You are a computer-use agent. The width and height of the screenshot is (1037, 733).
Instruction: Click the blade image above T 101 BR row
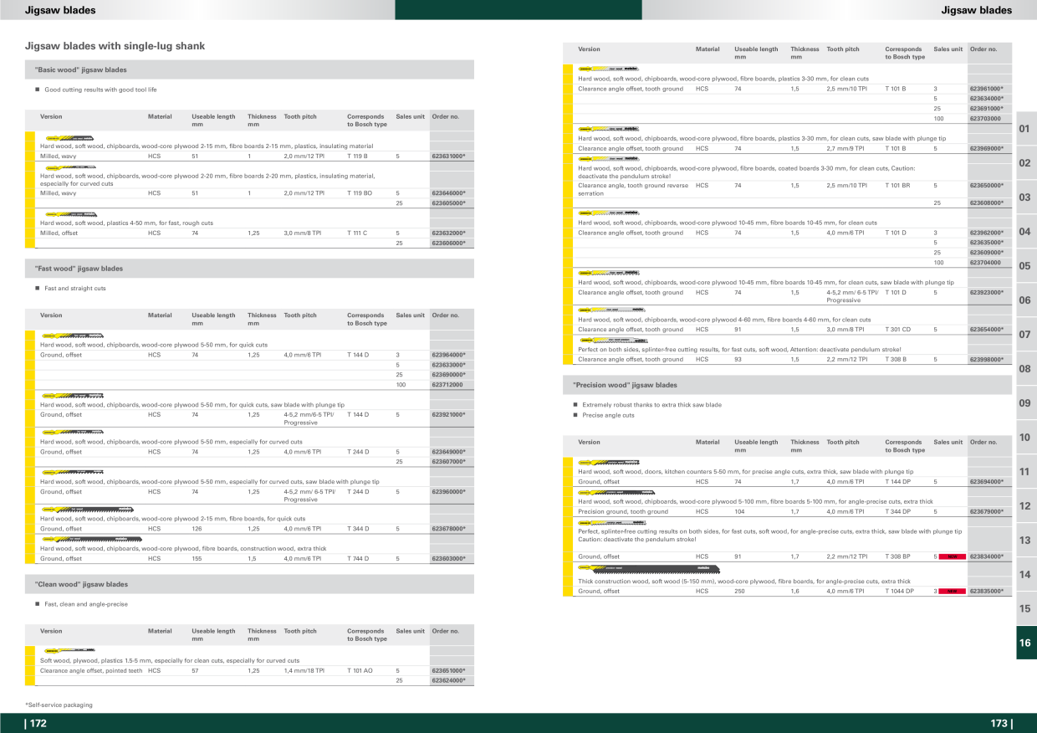pyautogui.click(x=608, y=158)
